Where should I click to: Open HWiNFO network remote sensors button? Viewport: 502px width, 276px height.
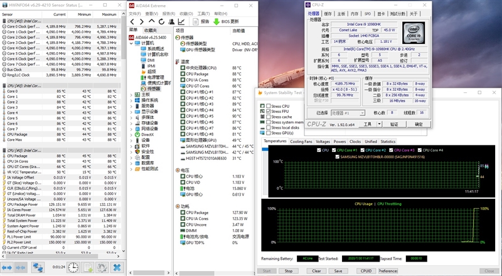click(x=38, y=267)
